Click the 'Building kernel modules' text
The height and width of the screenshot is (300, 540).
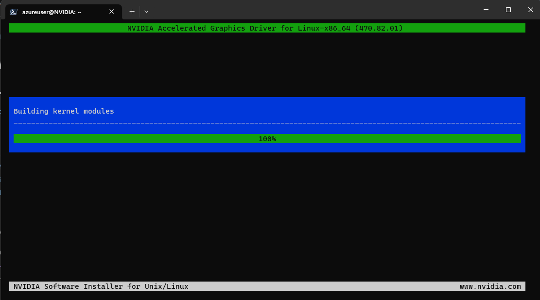click(x=64, y=111)
